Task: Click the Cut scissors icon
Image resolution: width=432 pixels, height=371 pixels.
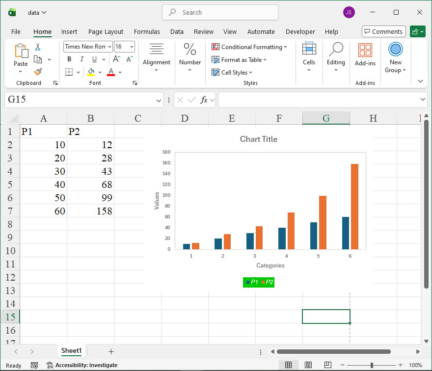Action: coord(38,47)
